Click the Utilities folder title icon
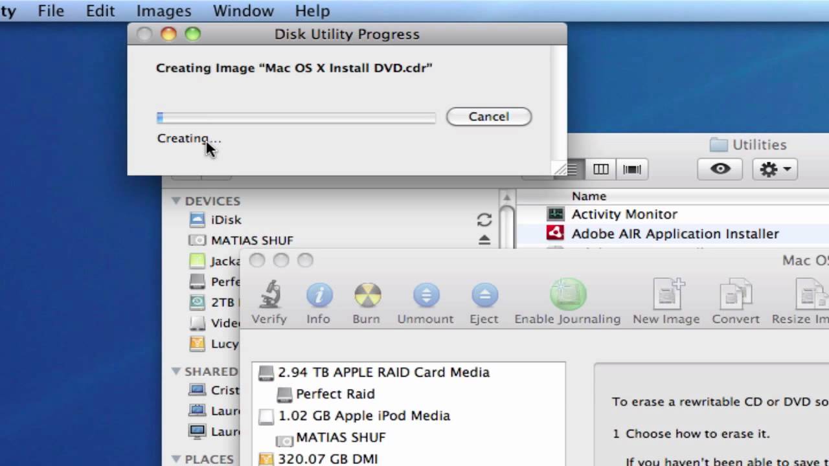Viewport: 829px width, 466px height. click(x=718, y=144)
